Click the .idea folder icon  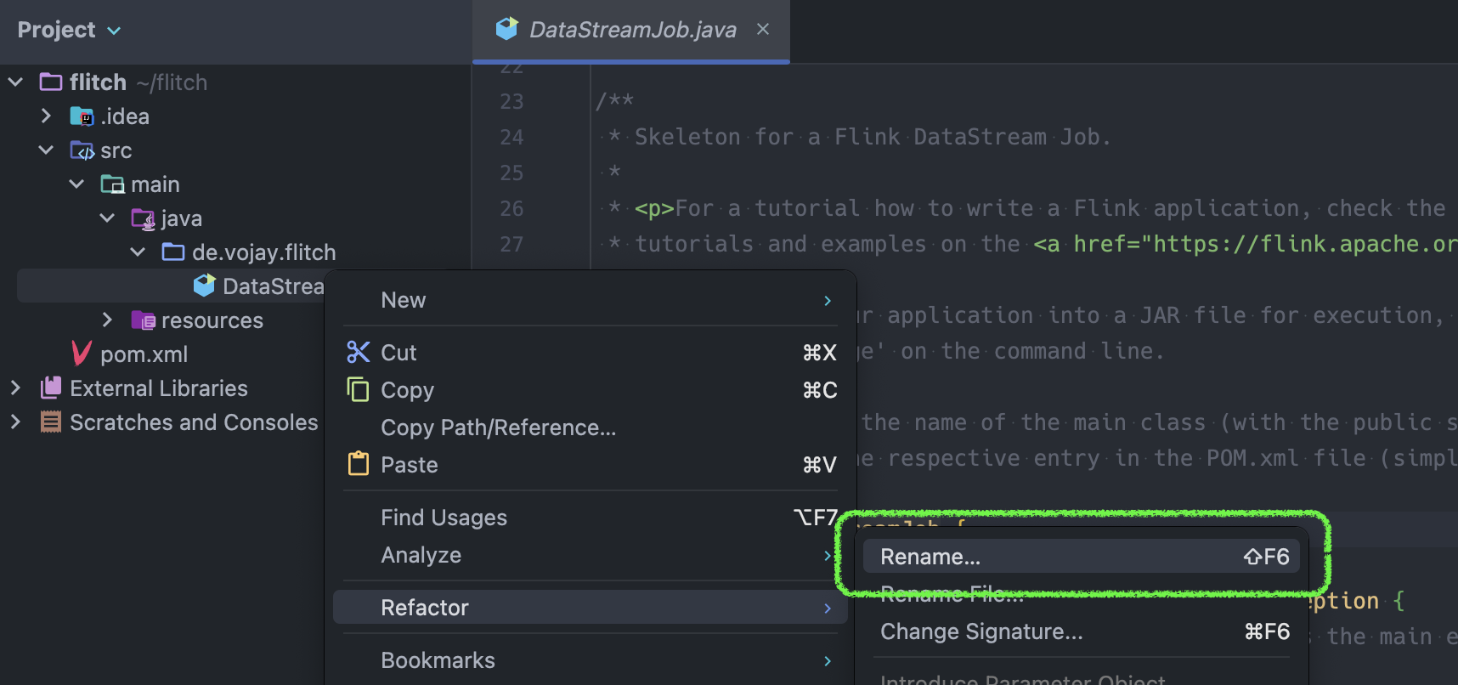82,116
